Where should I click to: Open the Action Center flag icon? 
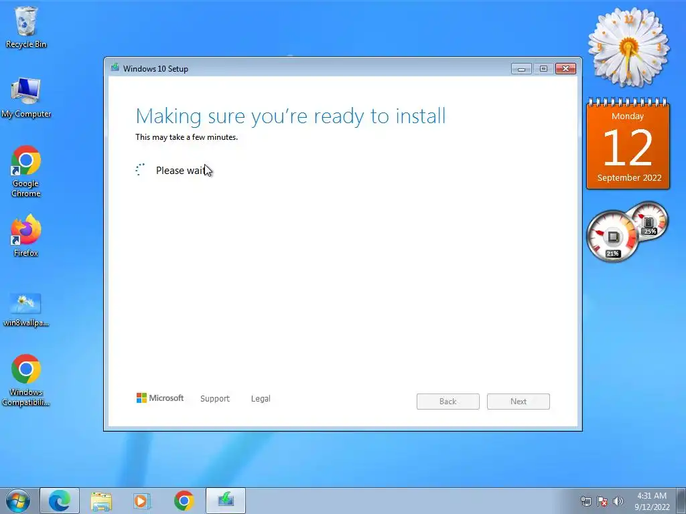point(602,501)
